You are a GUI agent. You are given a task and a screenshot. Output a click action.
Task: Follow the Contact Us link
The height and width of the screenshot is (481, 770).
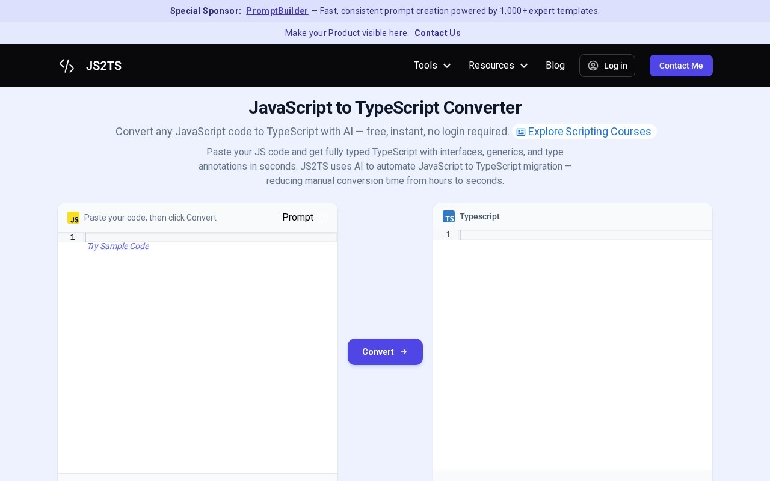(x=437, y=33)
